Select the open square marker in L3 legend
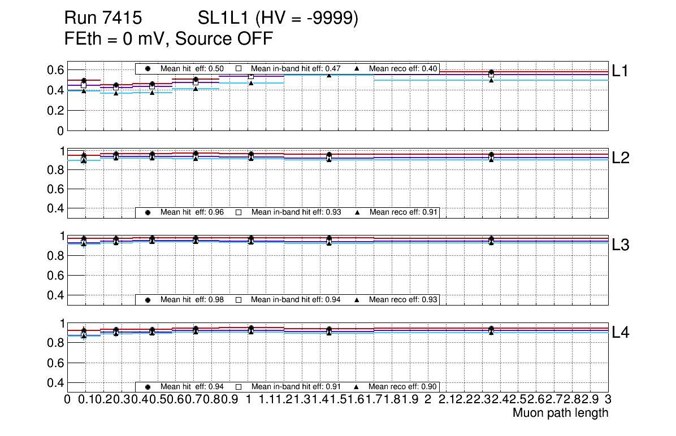Viewport: 676px width, 436px height. pos(239,299)
